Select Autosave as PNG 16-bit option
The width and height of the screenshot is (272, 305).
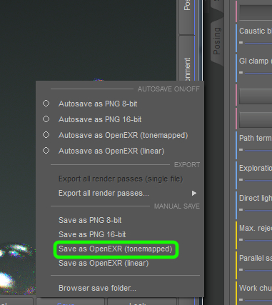[46, 119]
